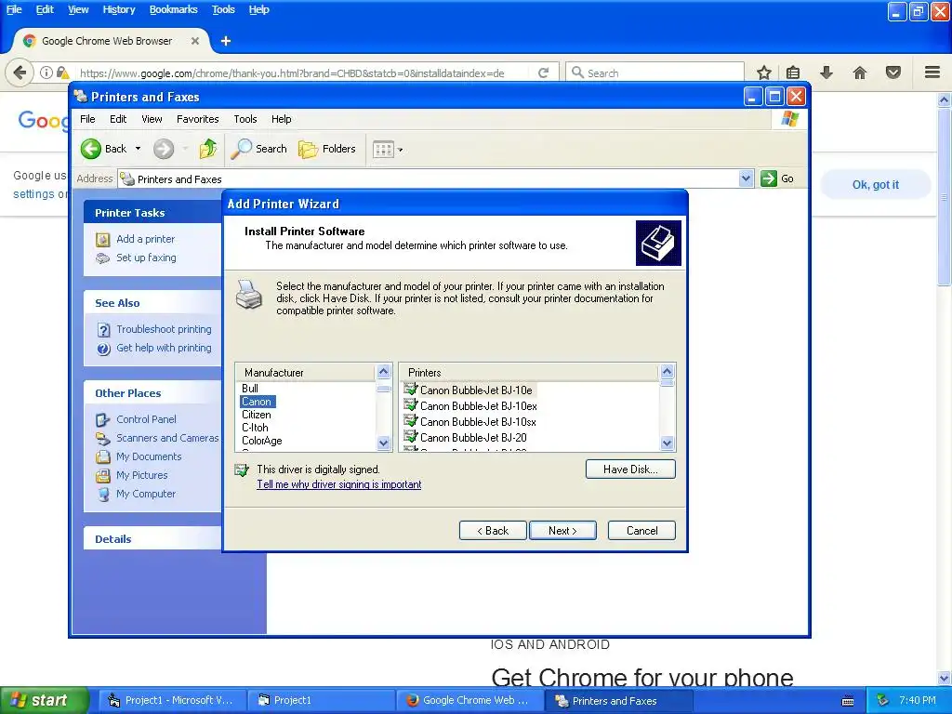Select Canon Bubble-Jet BJ-10e printer
The height and width of the screenshot is (714, 952).
(476, 390)
